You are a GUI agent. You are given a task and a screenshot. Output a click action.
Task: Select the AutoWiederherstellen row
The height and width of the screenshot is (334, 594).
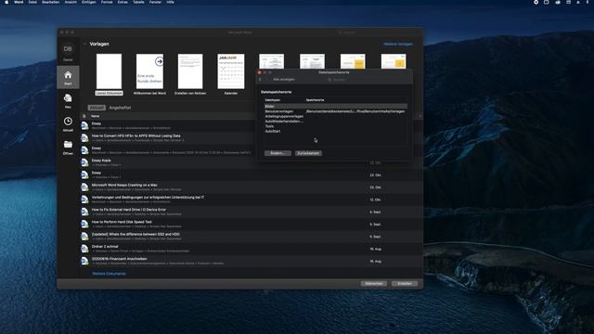click(336, 122)
